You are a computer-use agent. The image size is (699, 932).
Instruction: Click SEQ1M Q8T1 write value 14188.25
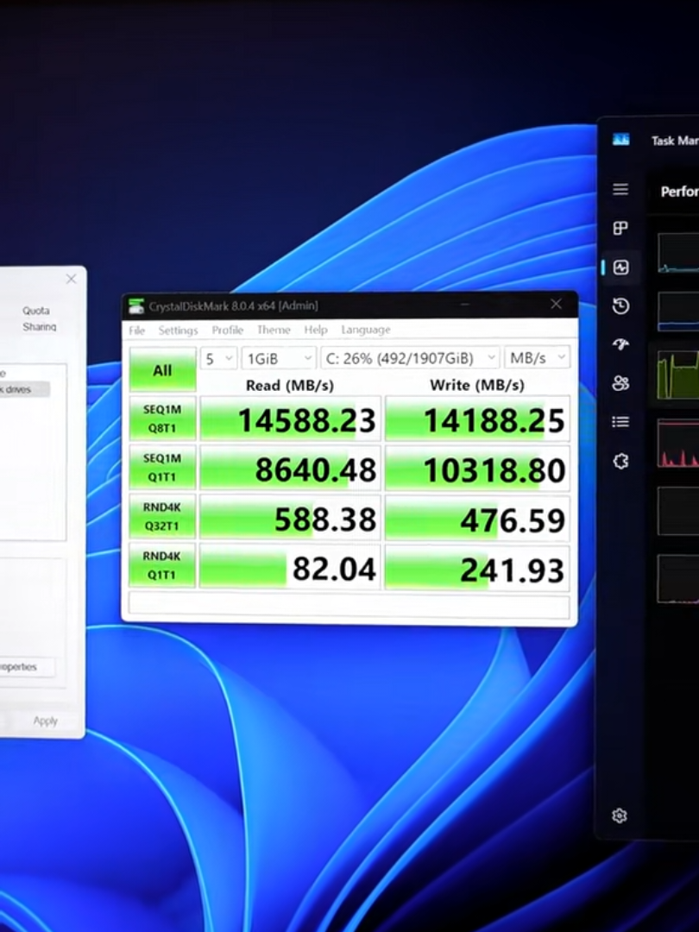click(x=477, y=419)
